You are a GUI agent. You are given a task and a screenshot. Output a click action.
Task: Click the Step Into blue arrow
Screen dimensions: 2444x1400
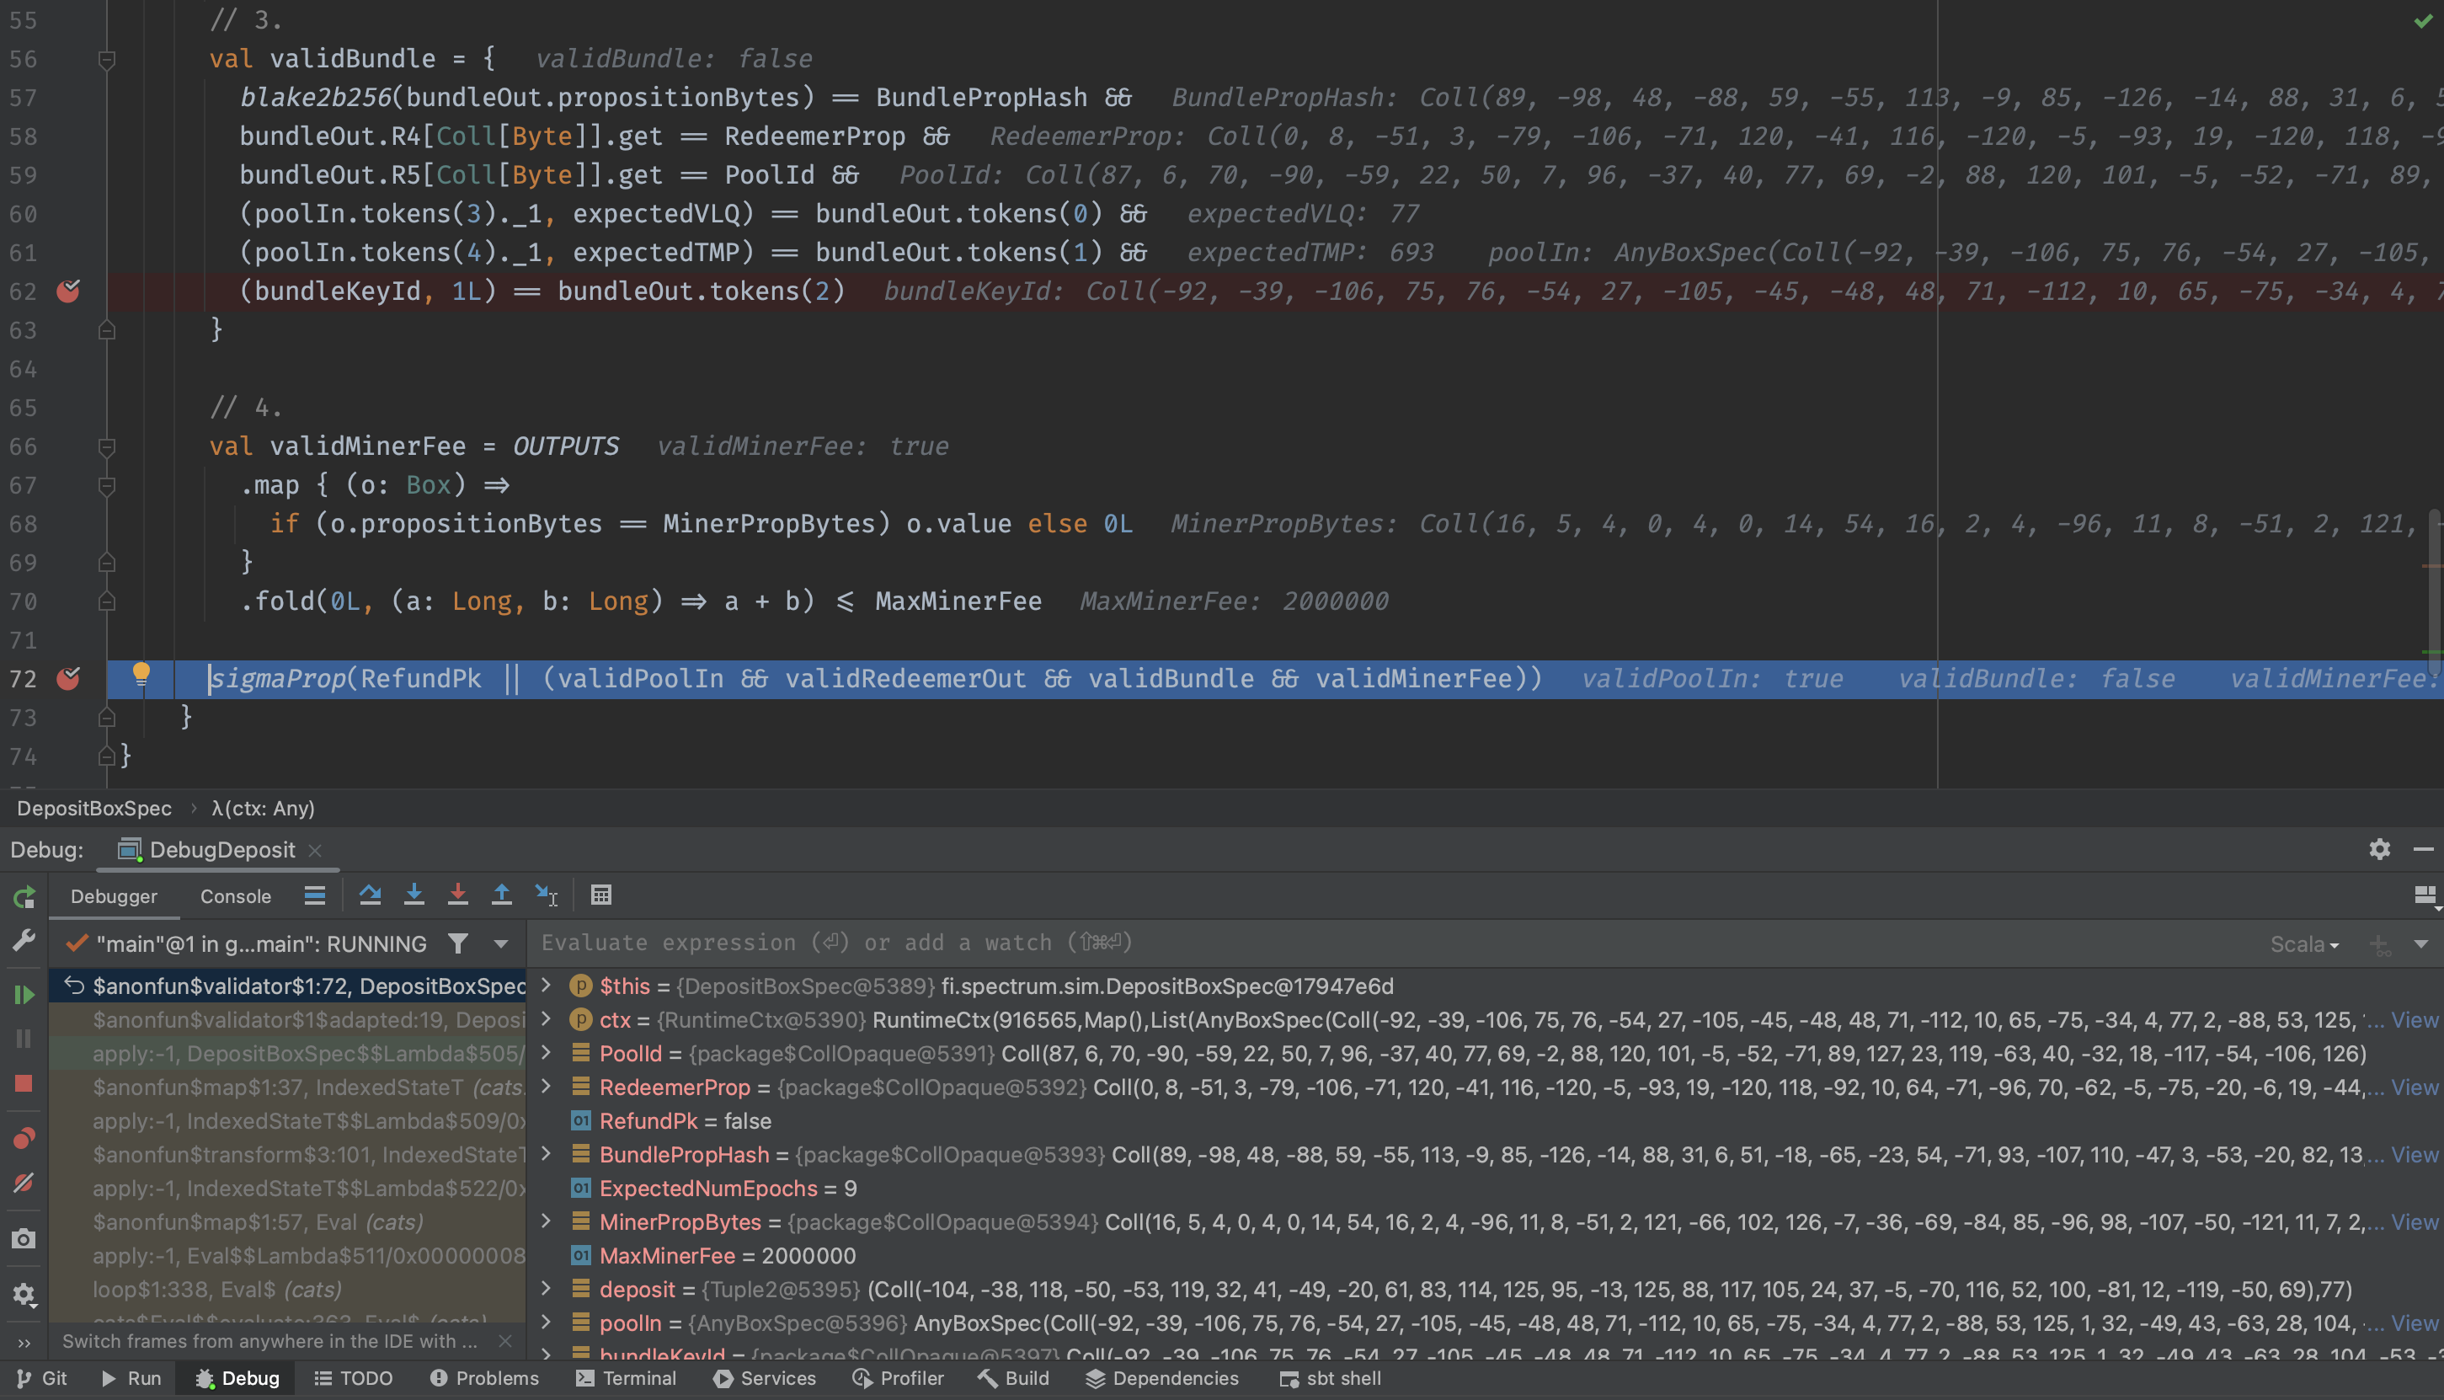(x=414, y=895)
